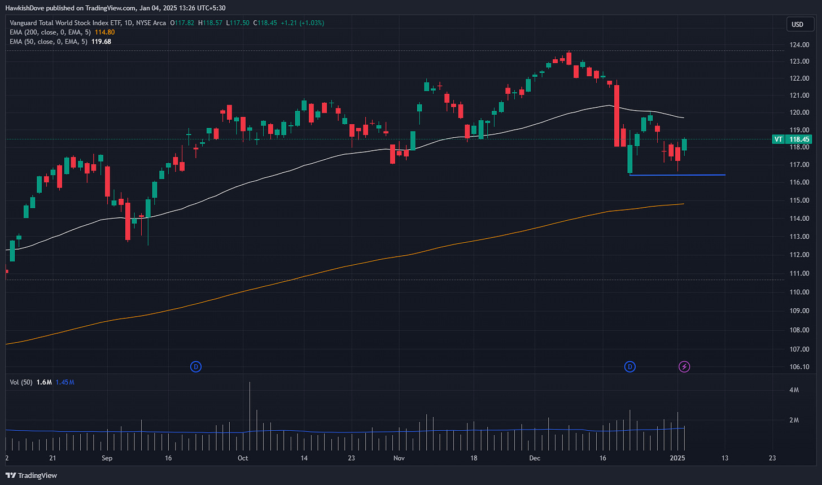Screen dimensions: 822x485
Task: Click the dividend D marker in late December
Action: (x=630, y=367)
